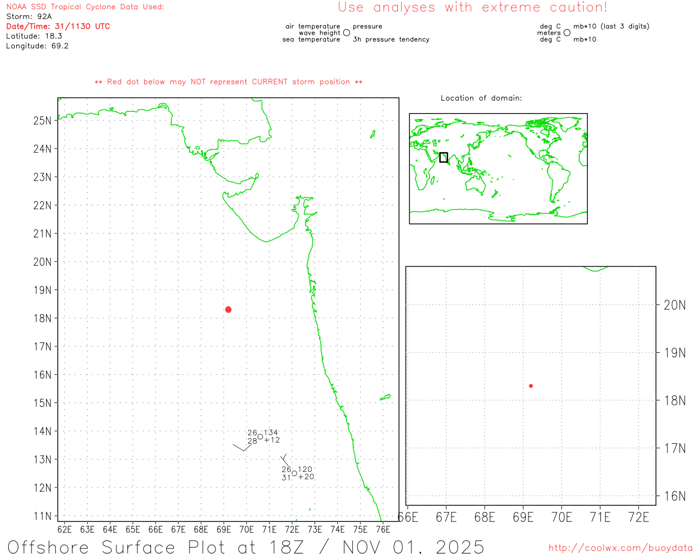Click the wind barb above the 120 buoy
This screenshot has height=554, width=693.
285,460
